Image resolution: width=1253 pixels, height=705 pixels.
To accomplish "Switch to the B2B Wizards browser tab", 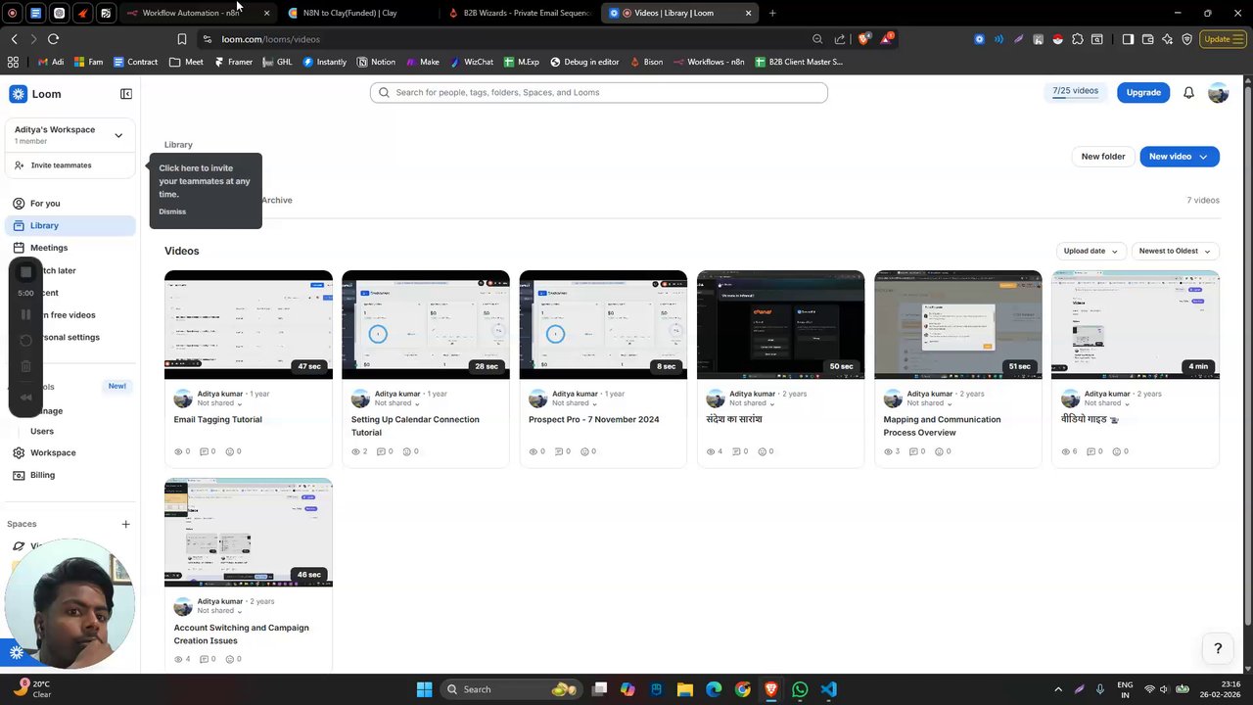I will click(x=519, y=13).
